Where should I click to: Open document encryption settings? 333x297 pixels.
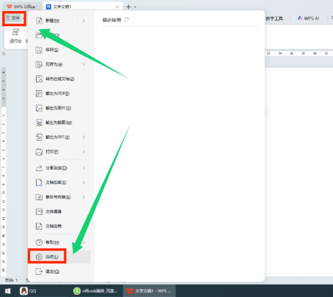tap(56, 182)
